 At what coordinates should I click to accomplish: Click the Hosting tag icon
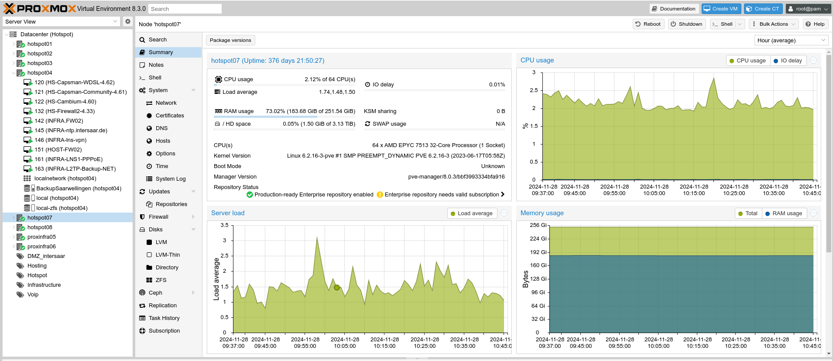click(20, 266)
